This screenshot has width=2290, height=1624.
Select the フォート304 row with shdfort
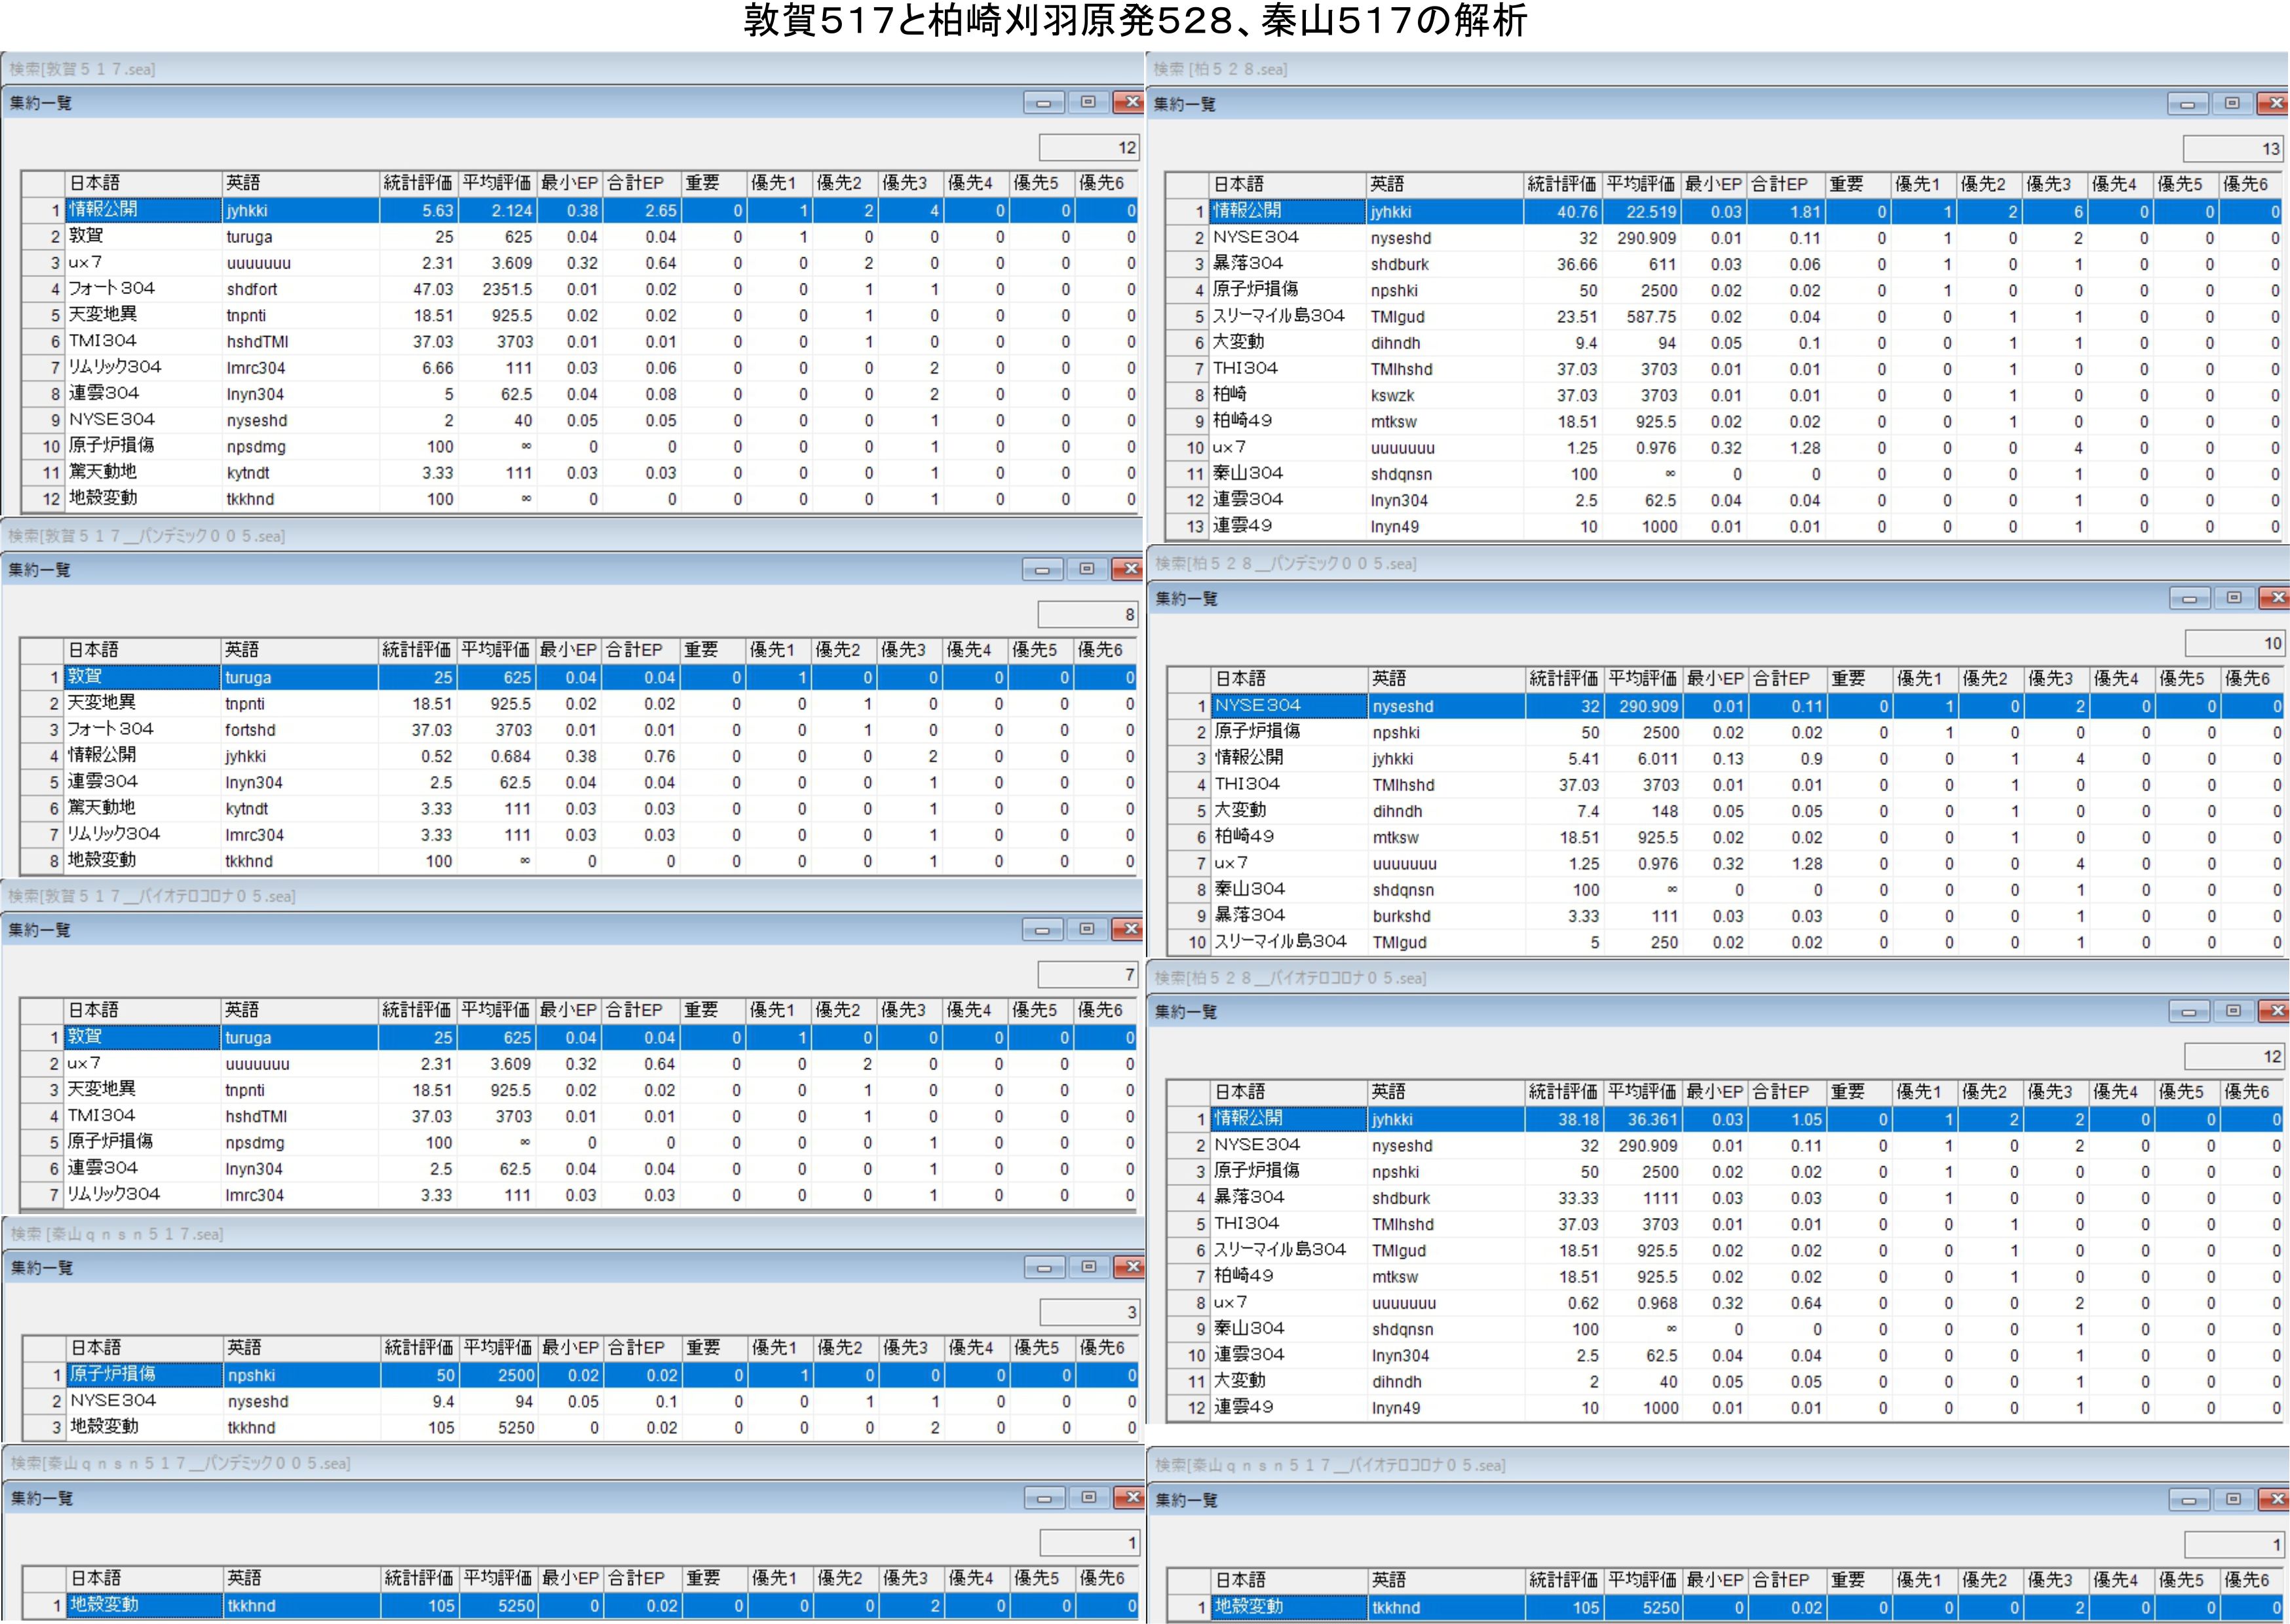tap(110, 289)
